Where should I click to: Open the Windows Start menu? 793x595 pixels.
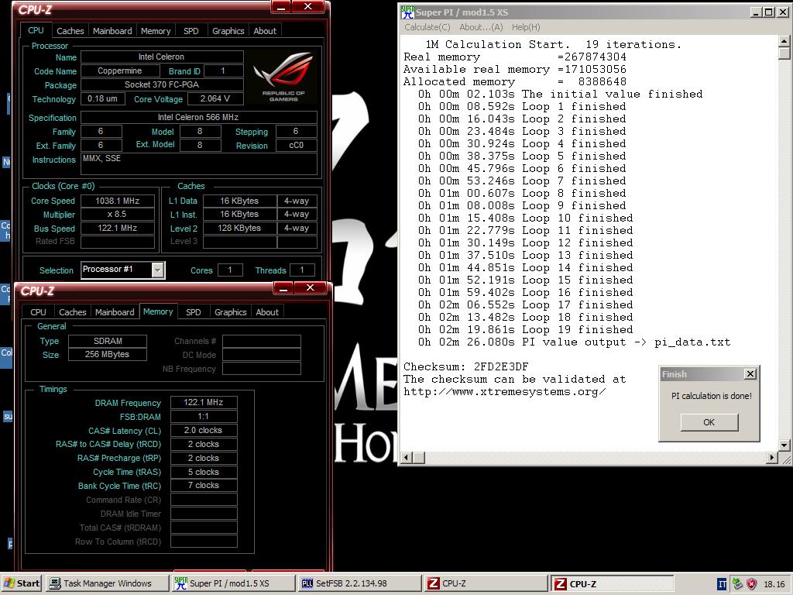21,583
